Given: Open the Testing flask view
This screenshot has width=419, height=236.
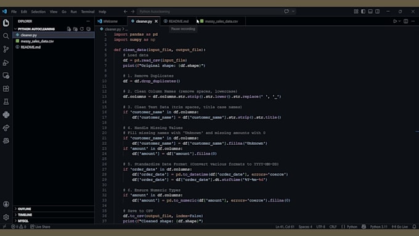Looking at the screenshot, I should click(6, 102).
